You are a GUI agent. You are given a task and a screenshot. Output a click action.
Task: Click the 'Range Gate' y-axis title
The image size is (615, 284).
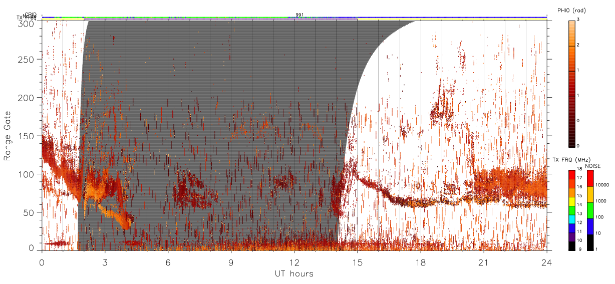coord(8,136)
